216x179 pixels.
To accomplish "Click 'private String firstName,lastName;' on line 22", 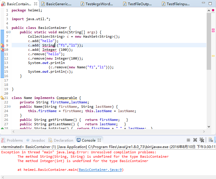I will (54, 102).
